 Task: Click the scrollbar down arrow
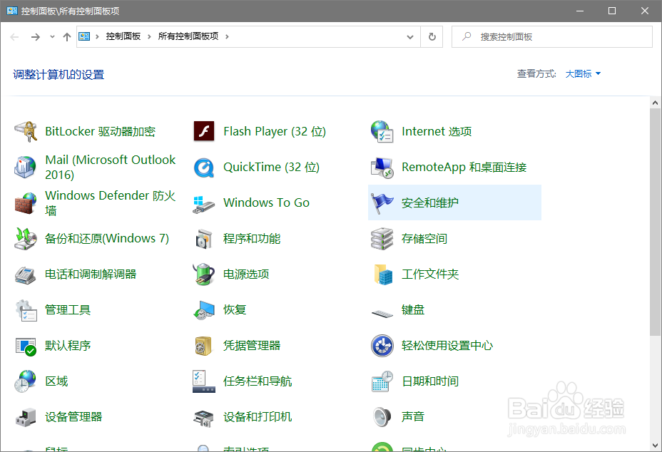[x=656, y=446]
